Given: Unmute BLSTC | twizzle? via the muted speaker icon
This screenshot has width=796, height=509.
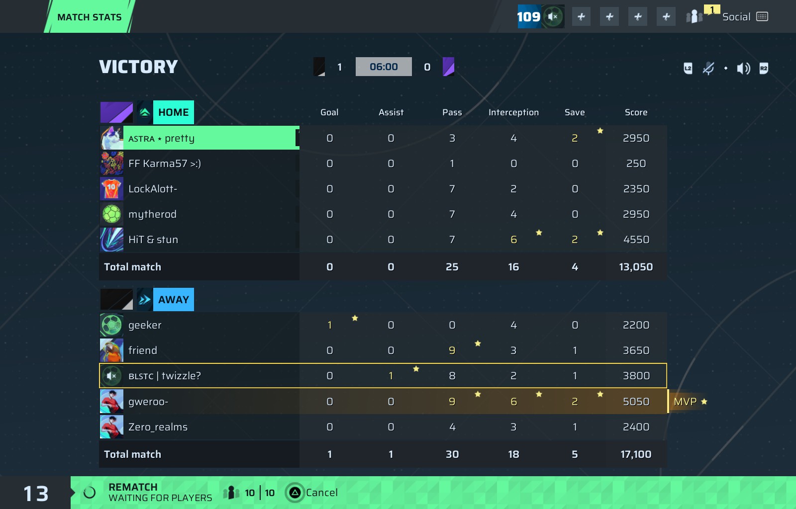Looking at the screenshot, I should tap(112, 376).
